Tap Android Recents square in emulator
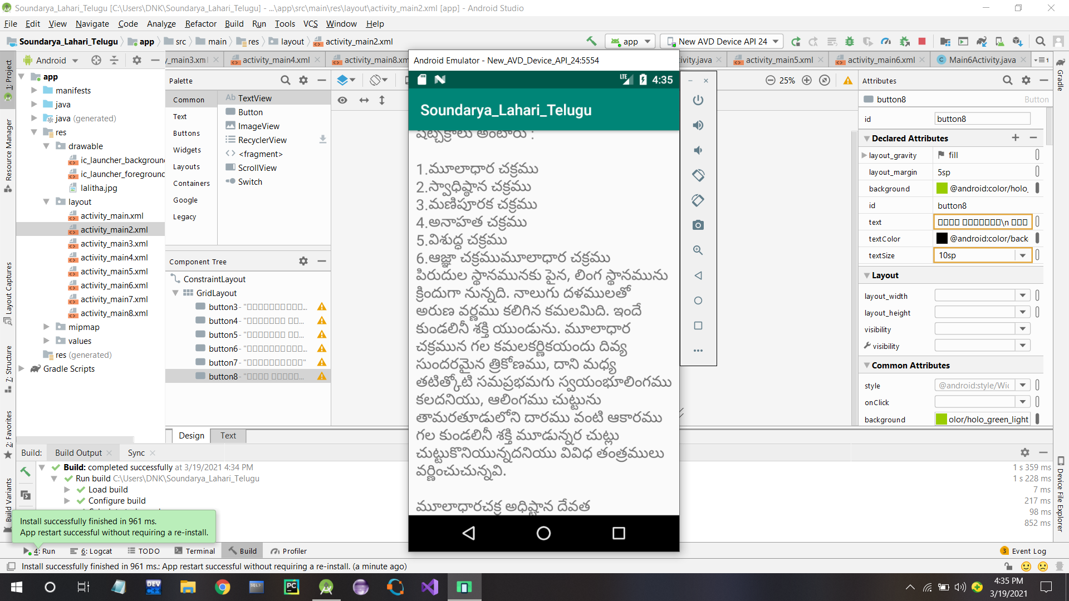1069x601 pixels. tap(619, 533)
